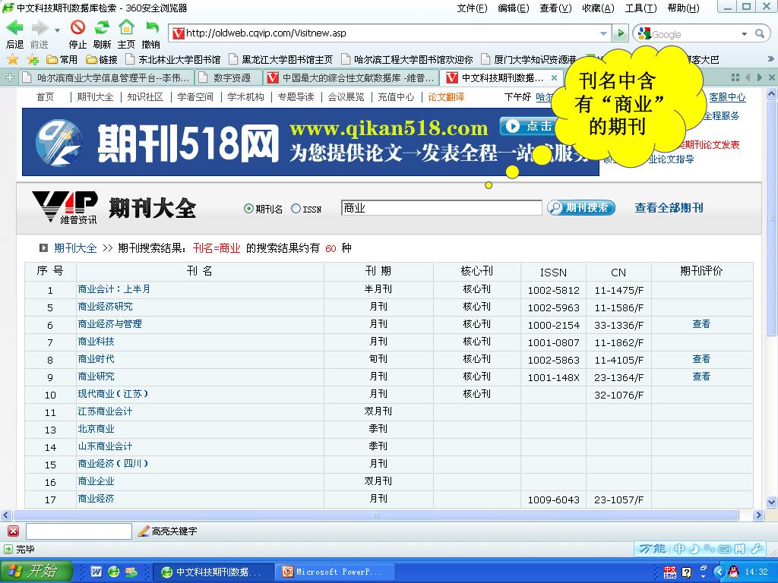Click the help question mark tray icon

(687, 572)
